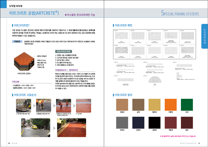Select the 검정색 black color swatch

pyautogui.click(x=154, y=122)
